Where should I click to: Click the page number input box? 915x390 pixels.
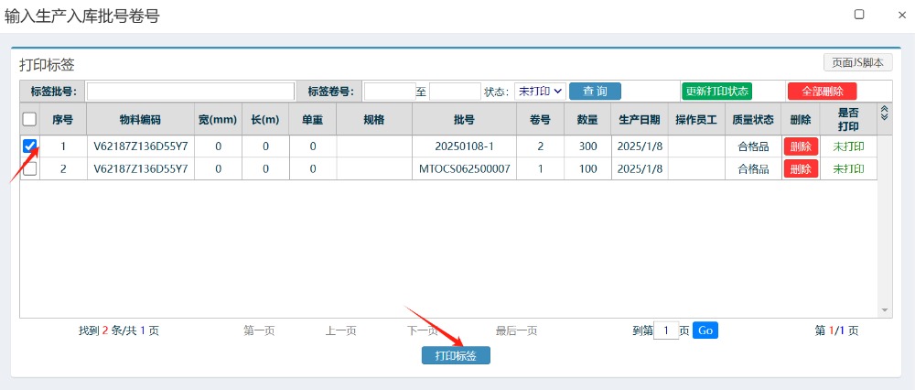tap(666, 330)
